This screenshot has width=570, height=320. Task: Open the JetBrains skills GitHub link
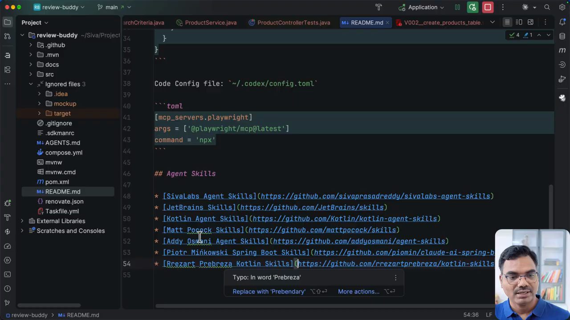click(x=312, y=208)
